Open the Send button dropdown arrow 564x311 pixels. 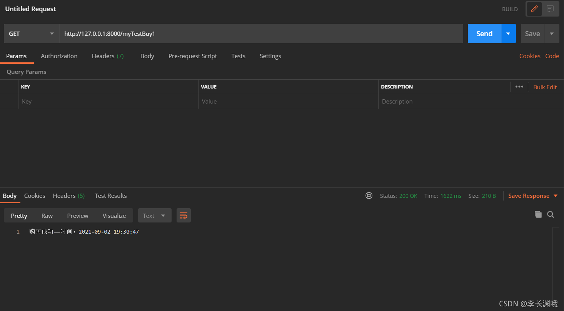click(508, 33)
